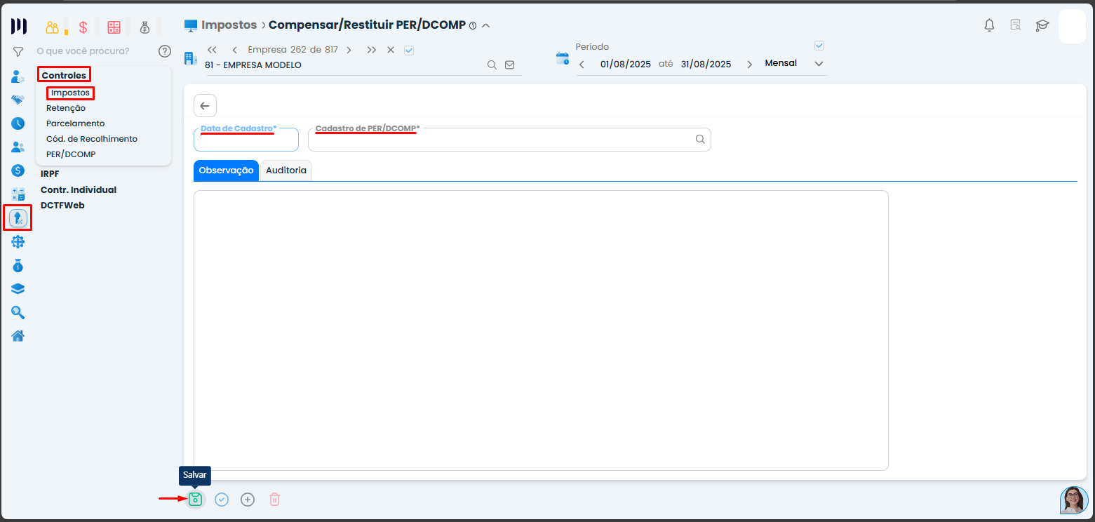Click the info icon after Compensar/Restituir PER/DCOMP
The height and width of the screenshot is (522, 1095).
click(x=473, y=26)
